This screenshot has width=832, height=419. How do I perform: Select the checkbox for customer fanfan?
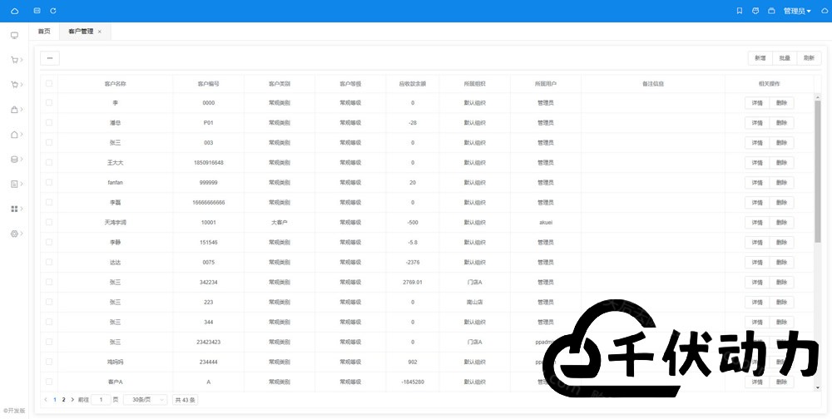(x=49, y=182)
